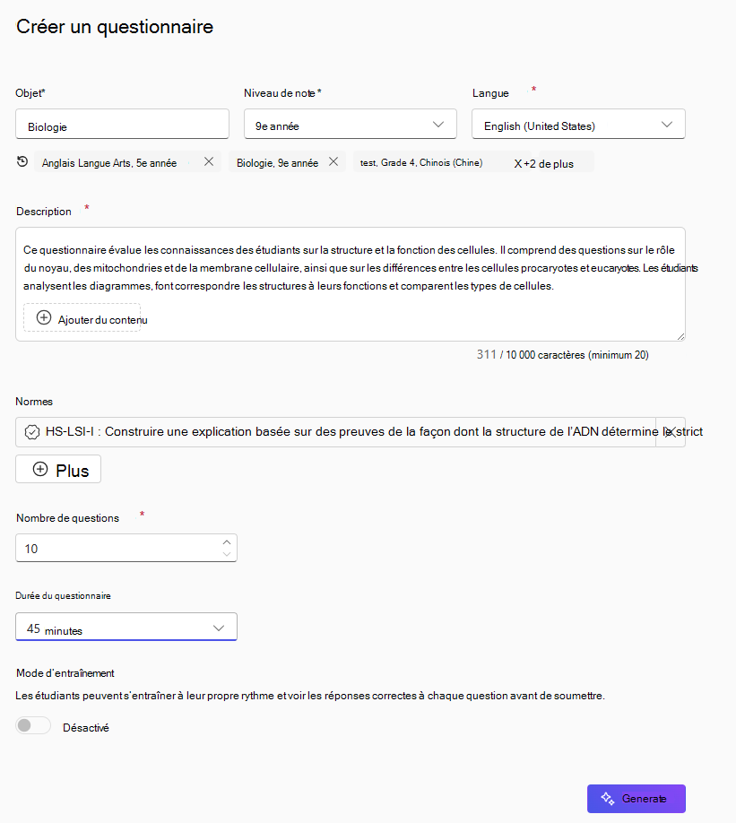This screenshot has width=736, height=823.
Task: Click the 311 / 10 000 caractères counter
Action: coord(563,355)
